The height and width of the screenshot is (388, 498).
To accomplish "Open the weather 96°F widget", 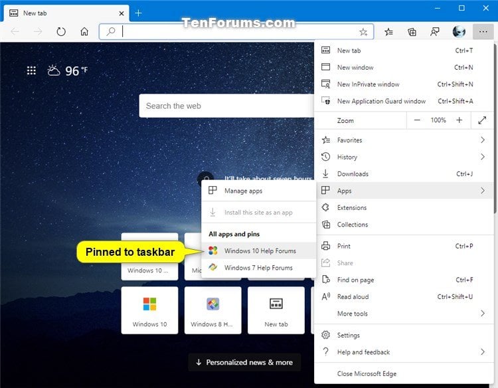I will 67,70.
